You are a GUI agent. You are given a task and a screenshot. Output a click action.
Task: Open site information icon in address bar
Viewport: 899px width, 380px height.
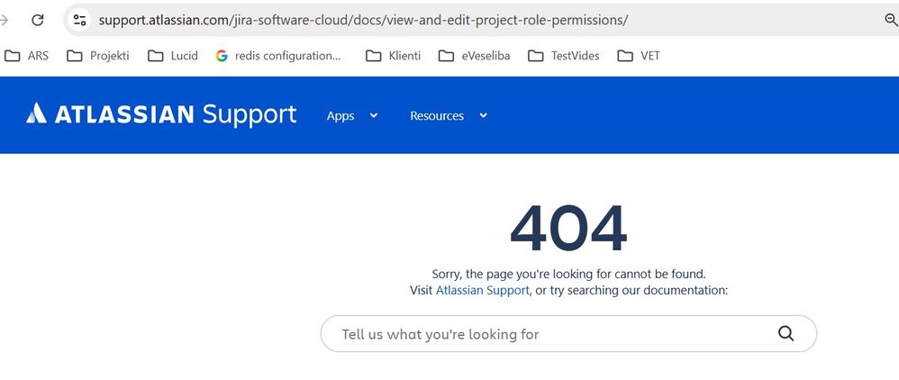[79, 20]
